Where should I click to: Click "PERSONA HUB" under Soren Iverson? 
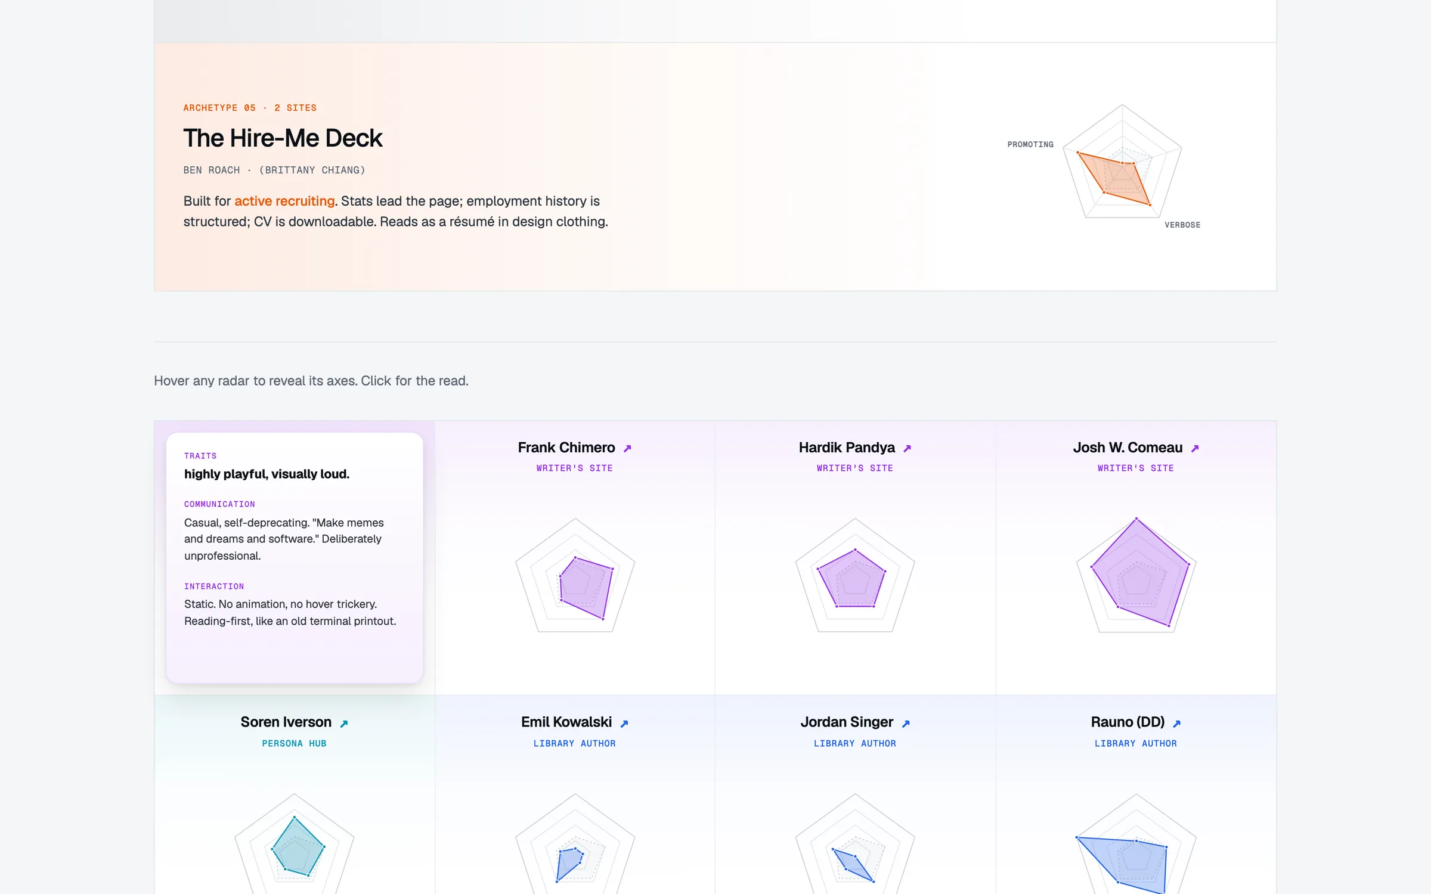click(295, 744)
